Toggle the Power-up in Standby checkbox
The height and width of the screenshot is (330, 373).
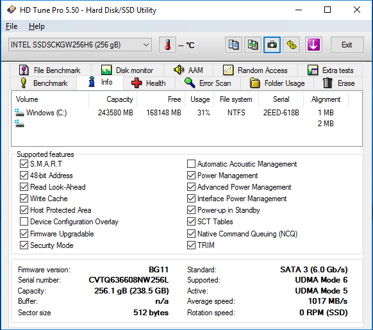coord(191,210)
